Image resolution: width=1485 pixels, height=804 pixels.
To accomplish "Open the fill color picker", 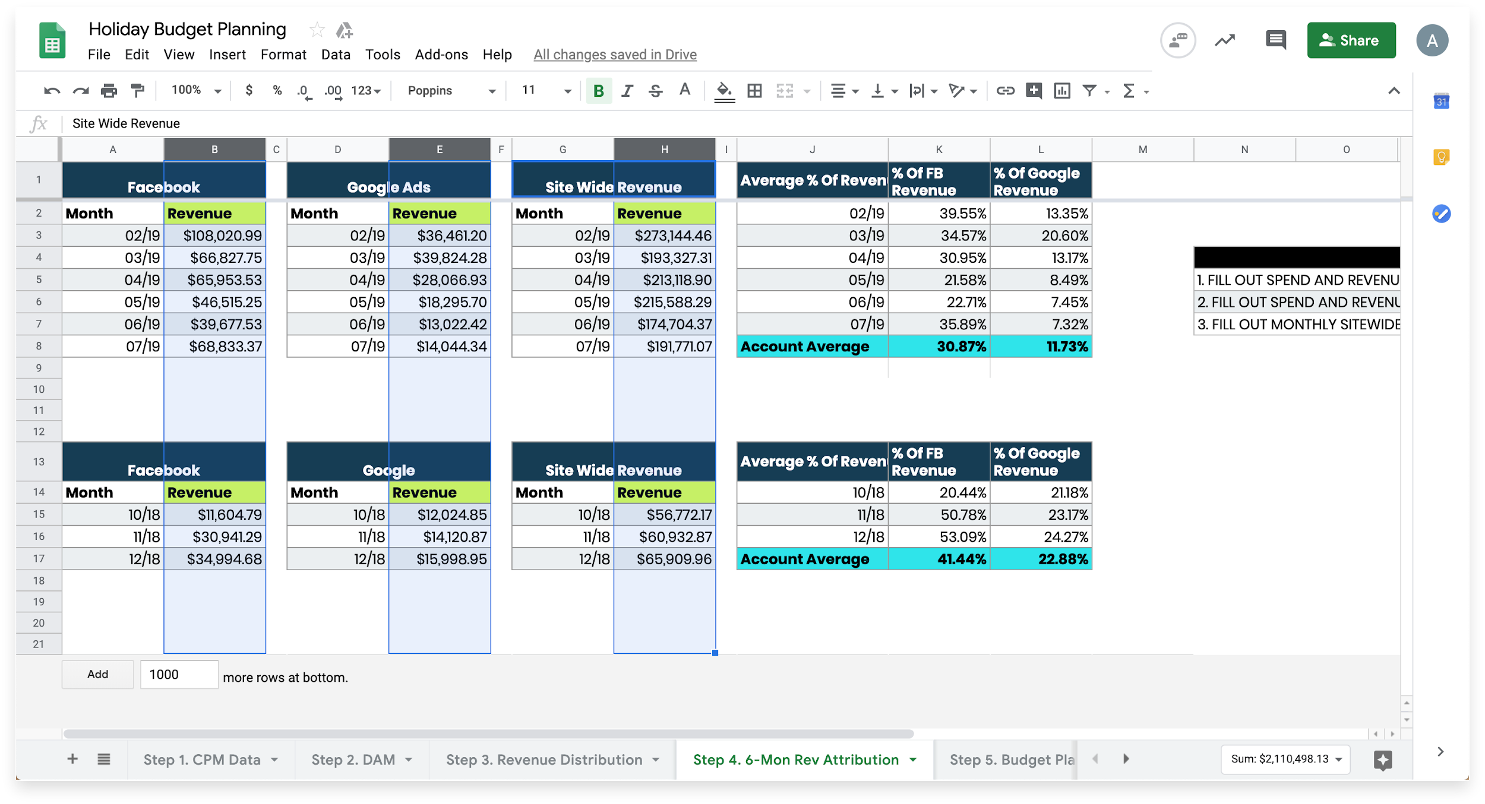I will pos(724,90).
